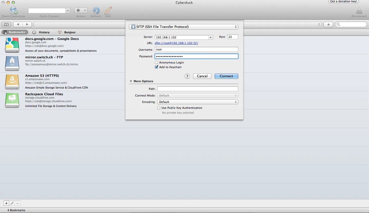Click the Refresh toolbar icon
369x213 pixels.
click(96, 10)
